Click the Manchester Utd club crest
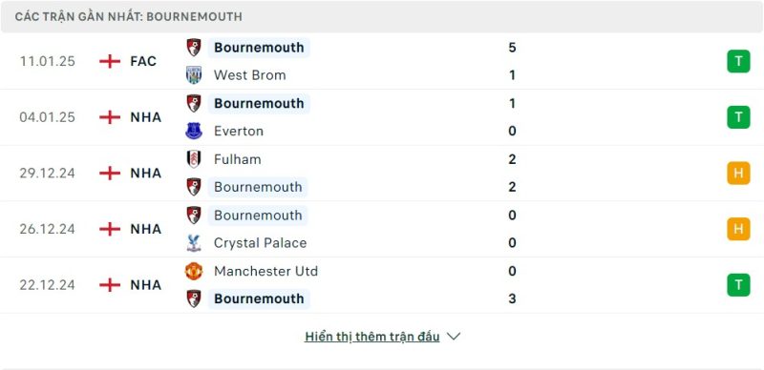The image size is (764, 370). tap(194, 271)
